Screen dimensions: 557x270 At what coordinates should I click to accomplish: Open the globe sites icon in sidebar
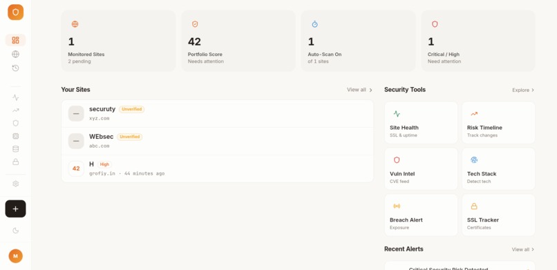click(16, 54)
